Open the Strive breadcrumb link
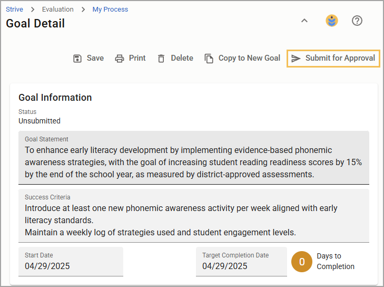The width and height of the screenshot is (384, 287). 14,9
